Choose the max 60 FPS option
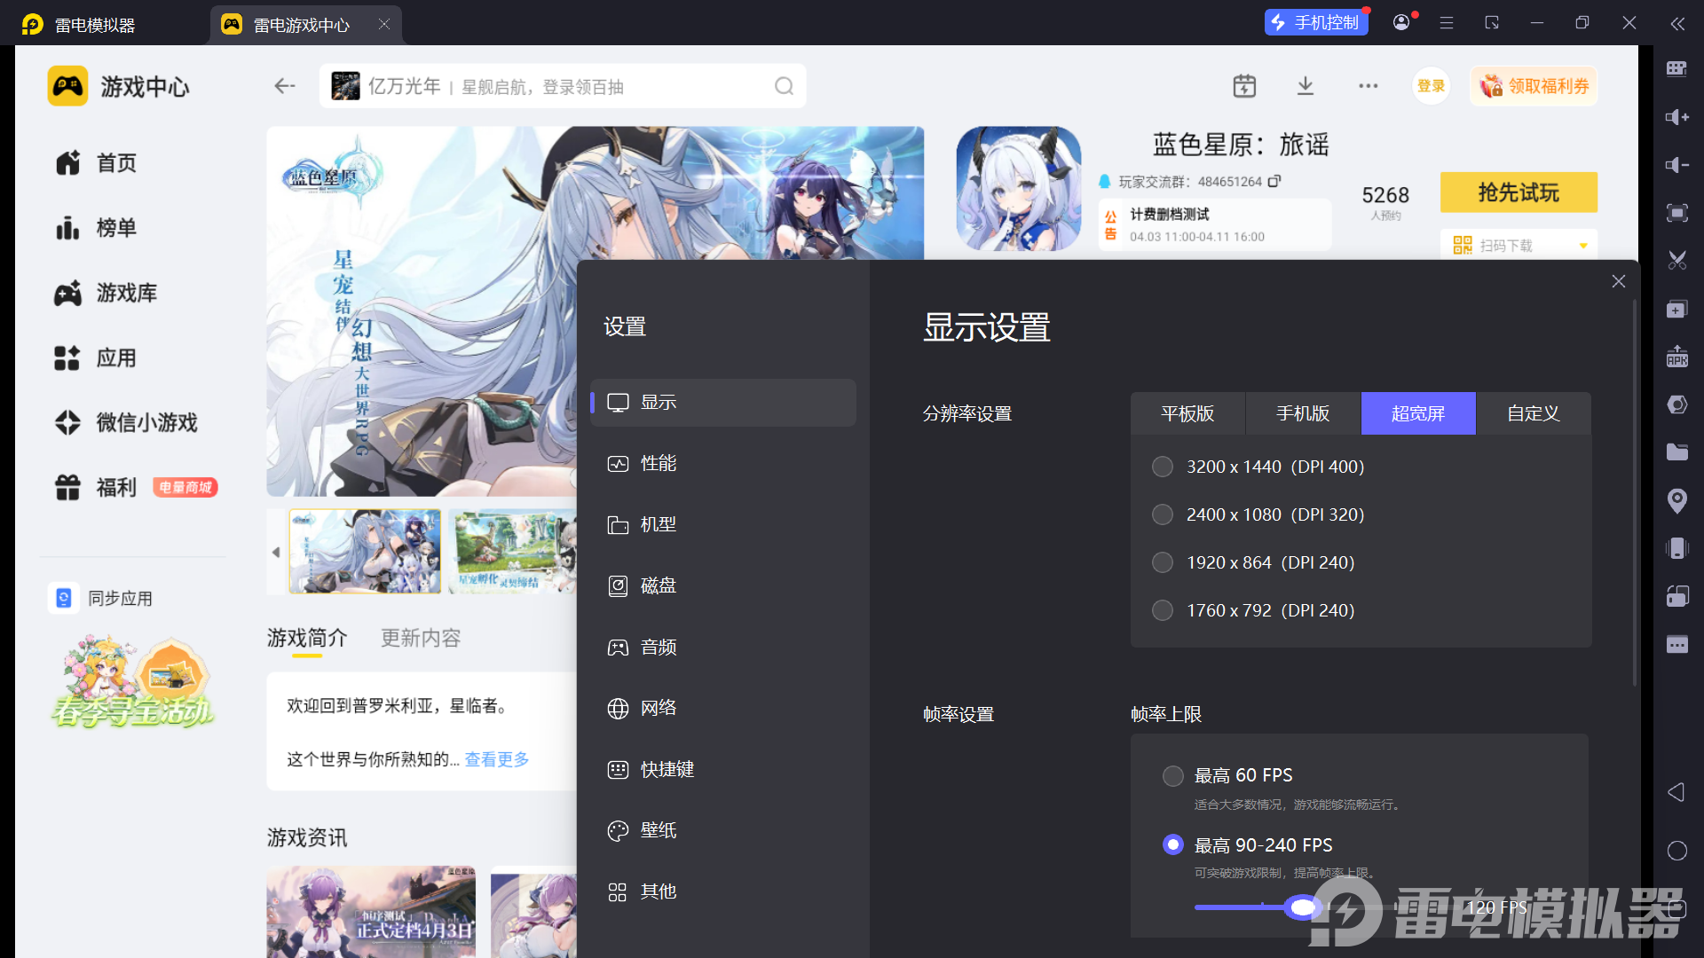 (x=1172, y=776)
